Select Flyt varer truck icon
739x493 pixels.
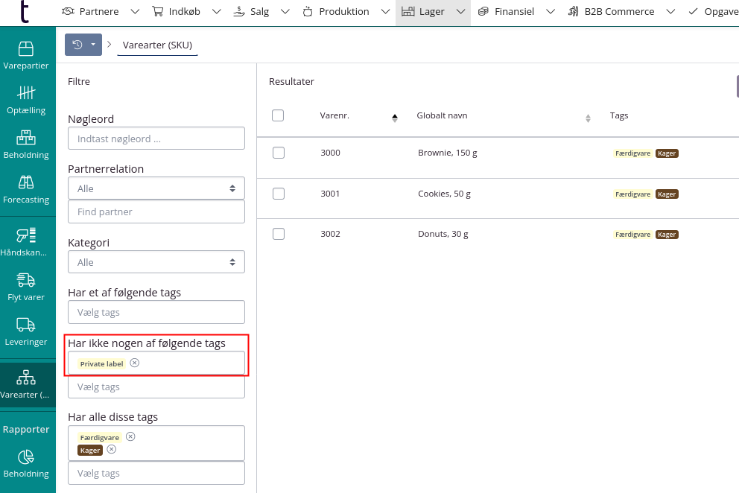[26, 281]
